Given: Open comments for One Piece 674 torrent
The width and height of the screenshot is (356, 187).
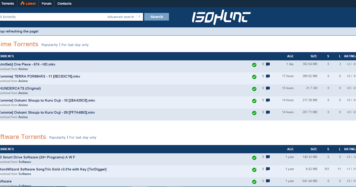Looking at the screenshot, I should pyautogui.click(x=268, y=64).
